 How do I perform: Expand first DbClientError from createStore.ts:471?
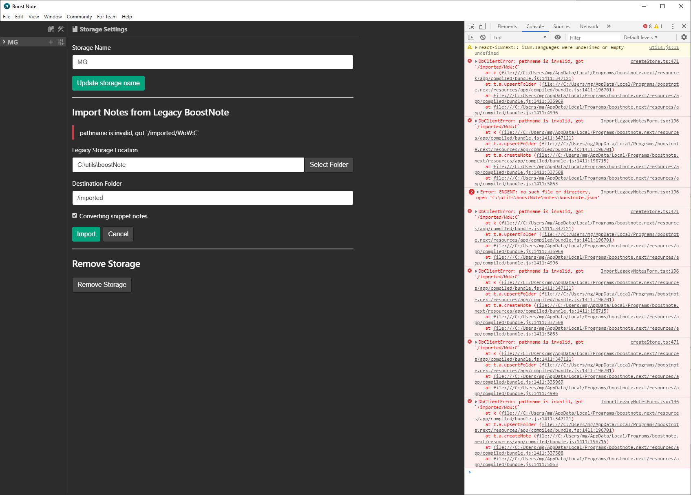476,62
